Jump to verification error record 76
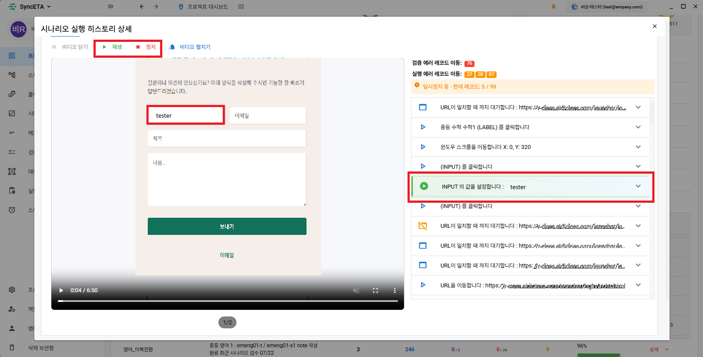This screenshot has width=703, height=357. pos(469,63)
